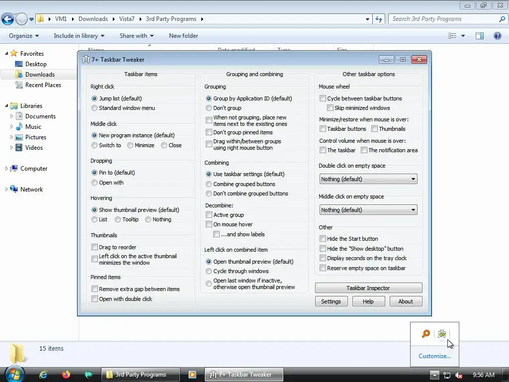Select Tooltip hovering option

pos(118,219)
